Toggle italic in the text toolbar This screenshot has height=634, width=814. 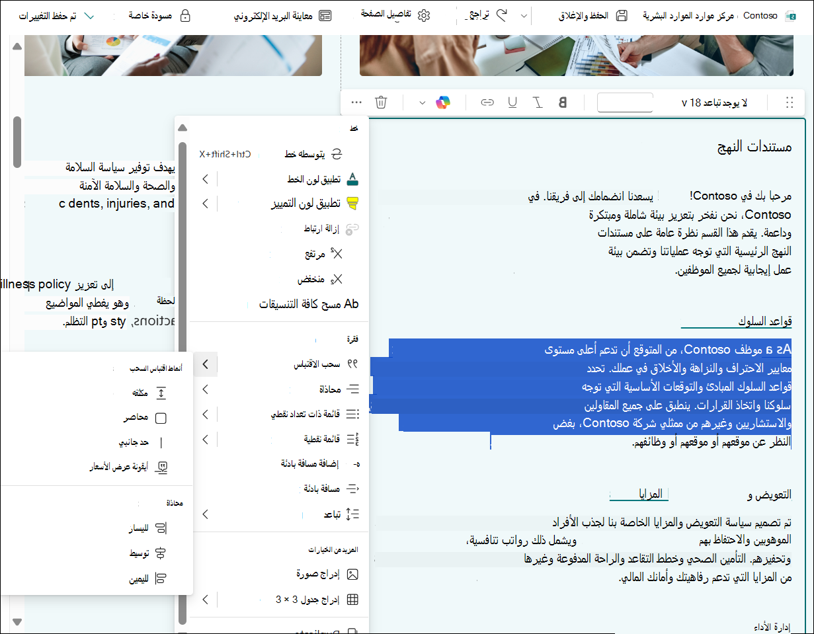click(x=538, y=102)
